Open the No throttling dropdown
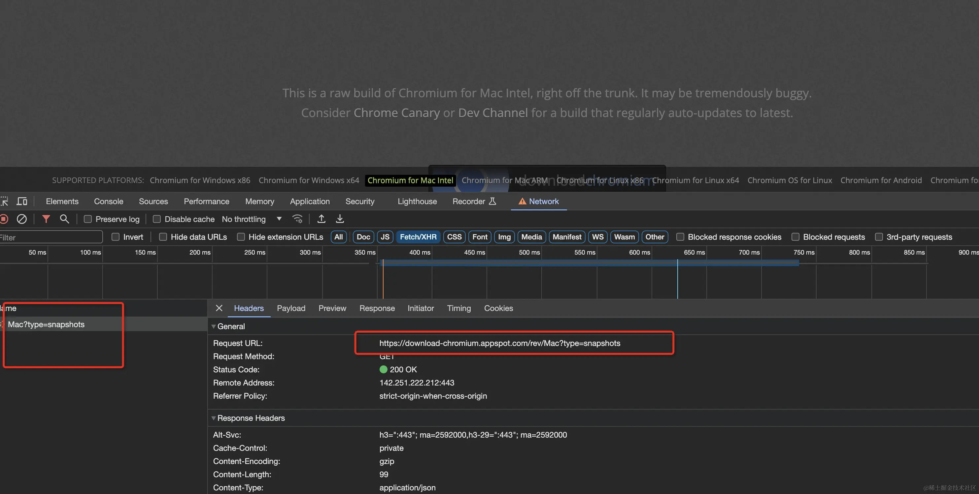The height and width of the screenshot is (494, 979). click(252, 219)
